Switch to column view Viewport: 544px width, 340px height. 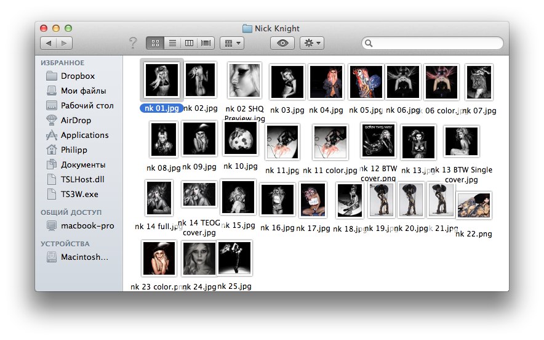click(x=189, y=43)
